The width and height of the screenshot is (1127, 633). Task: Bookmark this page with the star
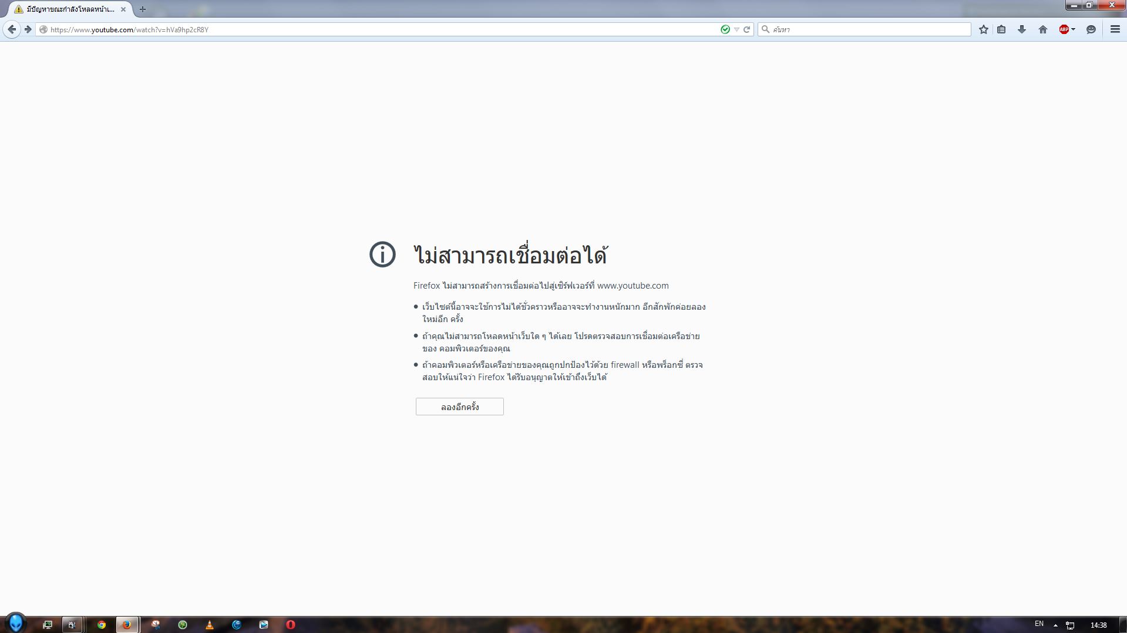pos(984,29)
